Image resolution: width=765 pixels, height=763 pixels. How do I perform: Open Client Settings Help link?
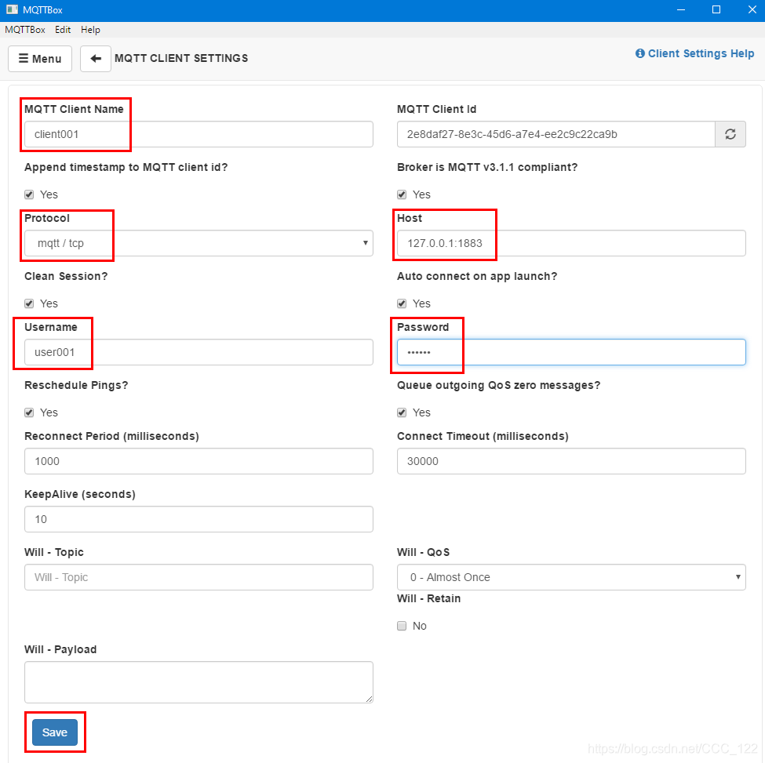(694, 53)
